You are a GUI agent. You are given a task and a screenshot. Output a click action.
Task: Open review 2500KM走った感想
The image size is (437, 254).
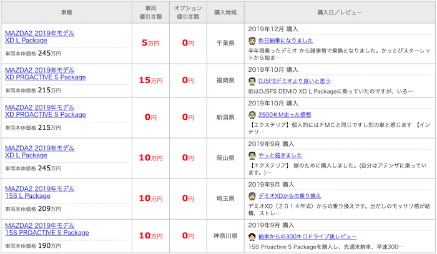(285, 115)
